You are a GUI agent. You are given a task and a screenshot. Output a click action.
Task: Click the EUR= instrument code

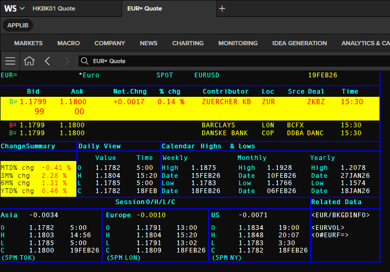point(9,75)
